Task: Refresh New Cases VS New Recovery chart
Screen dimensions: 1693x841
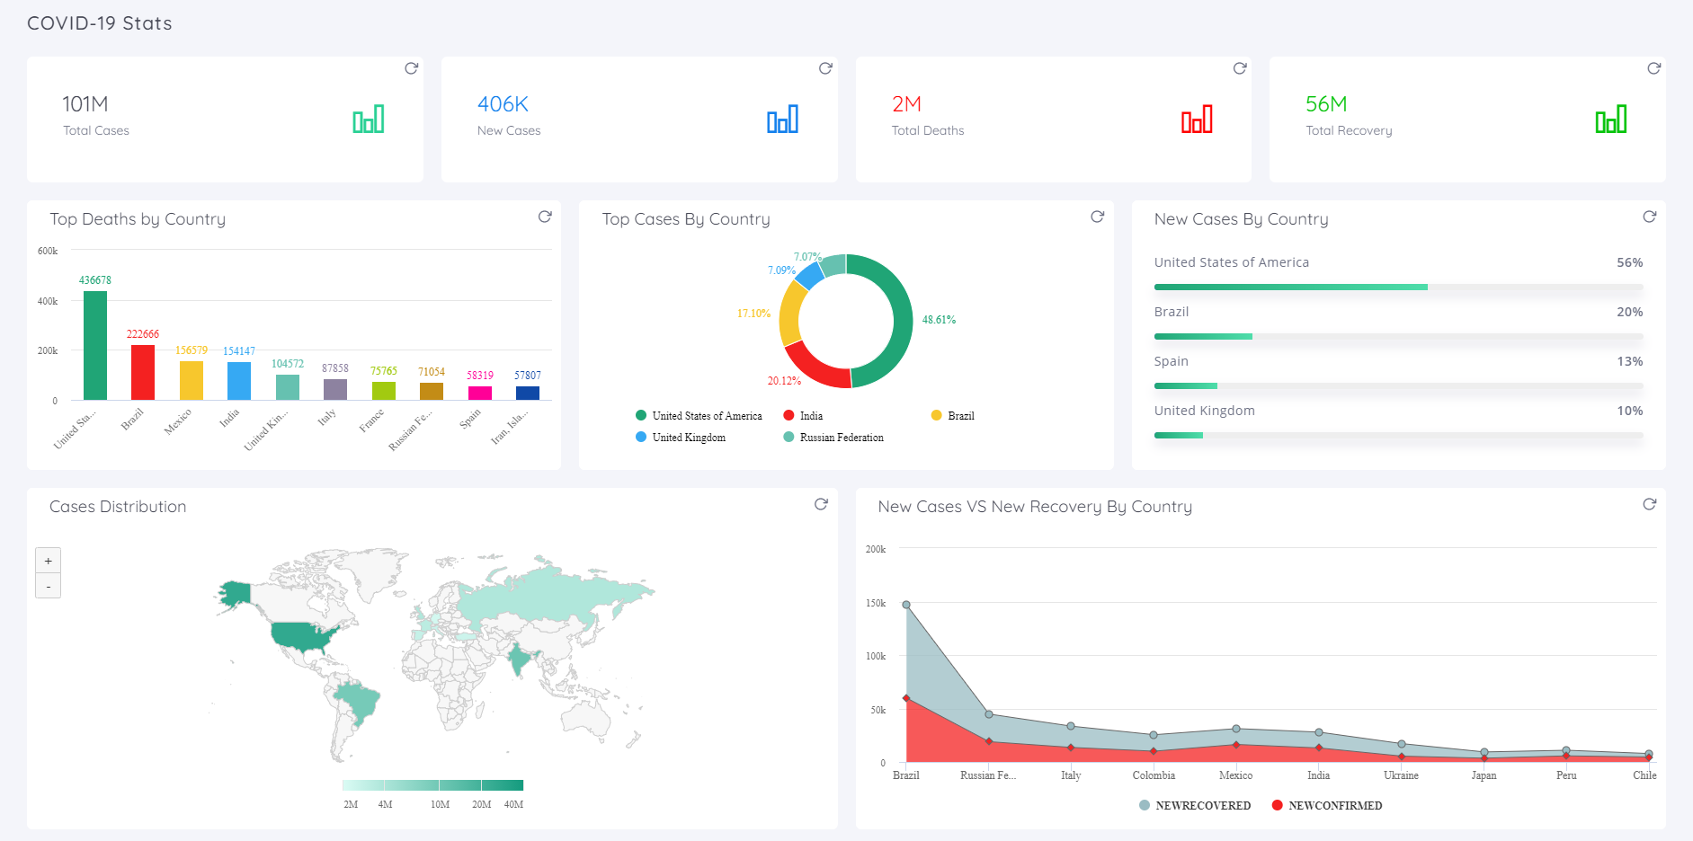Action: 1649,504
